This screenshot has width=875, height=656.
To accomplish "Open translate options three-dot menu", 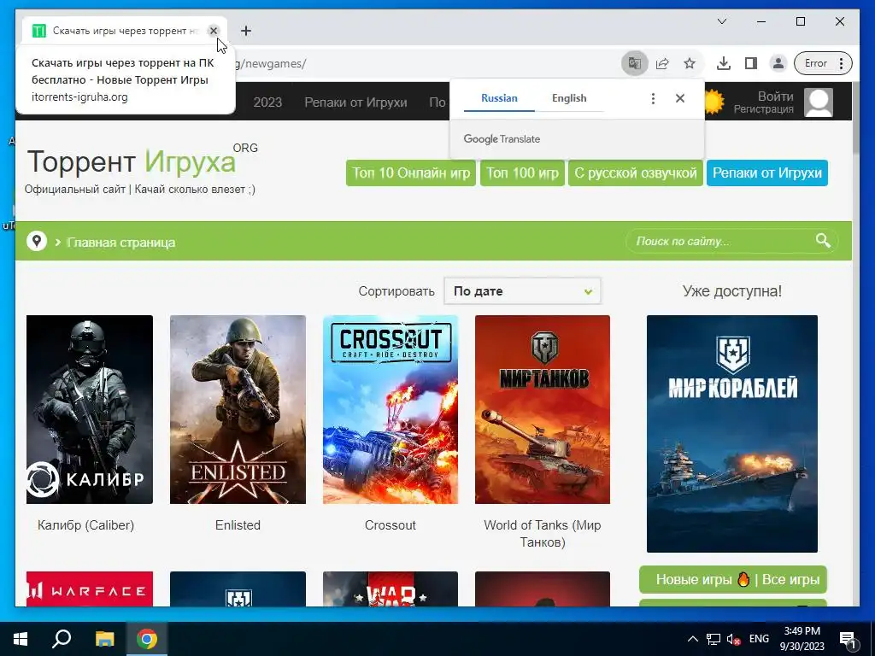I will pos(653,99).
